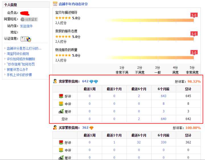The width and height of the screenshot is (205, 160).
Task: Click seller 好评率 98.32% value
Action: [x=194, y=82]
